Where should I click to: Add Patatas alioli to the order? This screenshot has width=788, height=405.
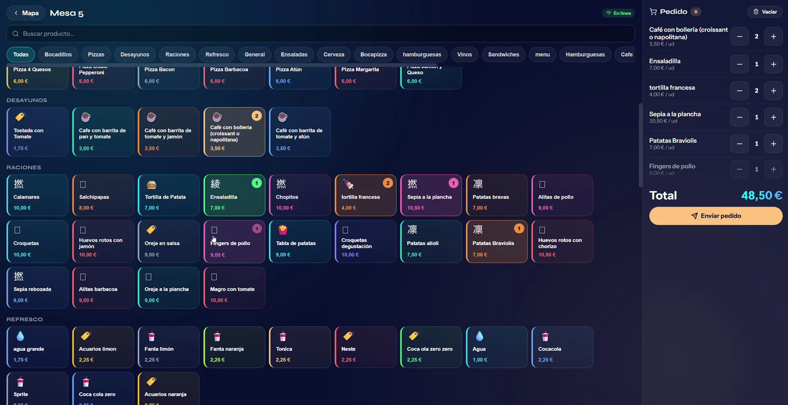(431, 242)
